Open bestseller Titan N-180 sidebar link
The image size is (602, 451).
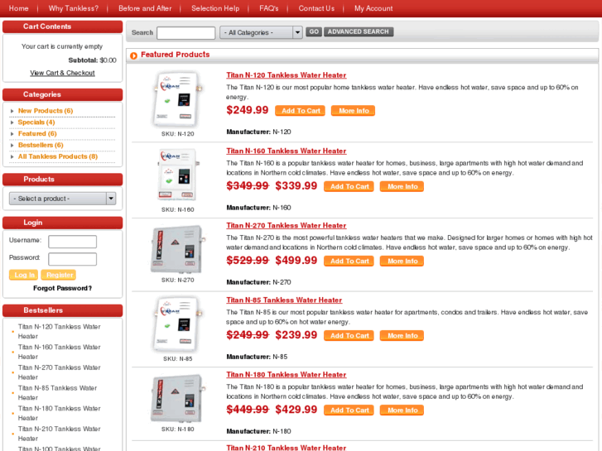[59, 413]
